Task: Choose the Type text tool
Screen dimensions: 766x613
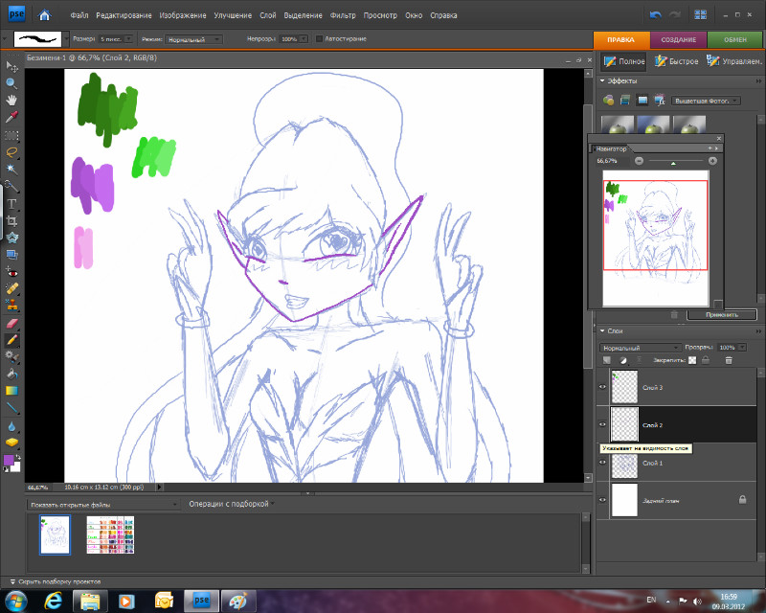Action: coord(12,203)
